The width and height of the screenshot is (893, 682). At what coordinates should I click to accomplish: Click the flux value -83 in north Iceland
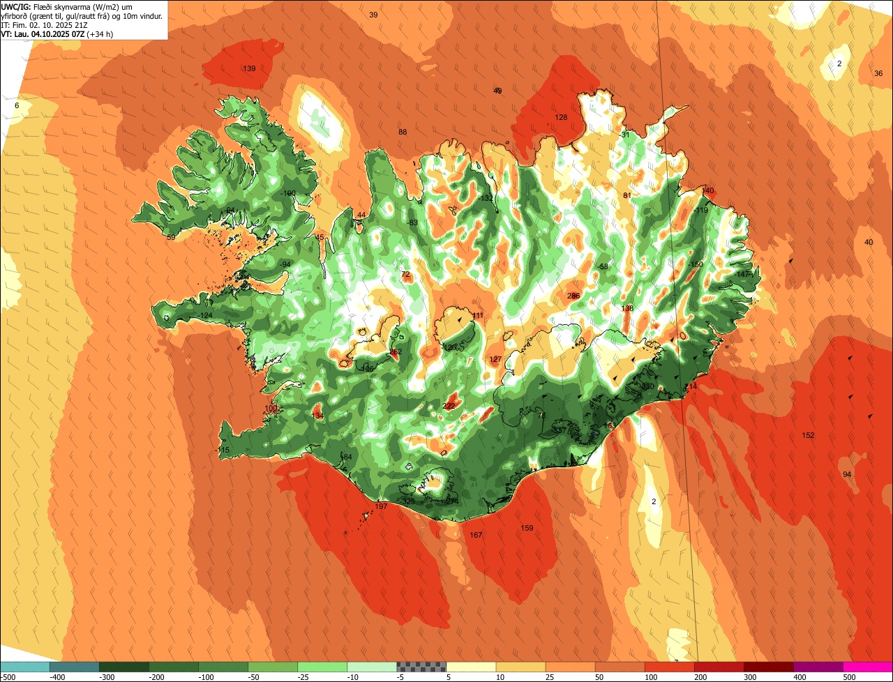pyautogui.click(x=412, y=222)
